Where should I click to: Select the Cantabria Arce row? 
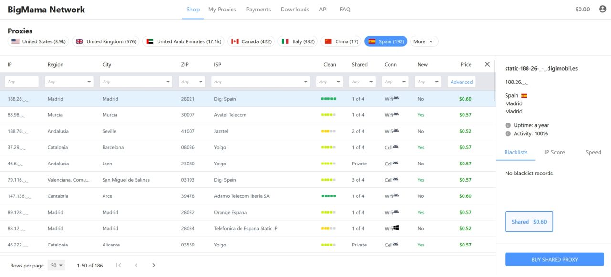[247, 196]
